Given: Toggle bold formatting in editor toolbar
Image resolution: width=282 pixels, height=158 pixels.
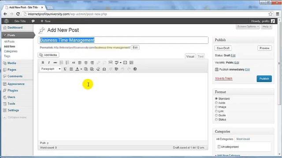Looking at the screenshot, I should click(43, 62).
